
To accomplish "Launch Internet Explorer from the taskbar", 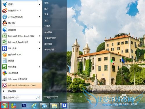I will coord(34,106).
